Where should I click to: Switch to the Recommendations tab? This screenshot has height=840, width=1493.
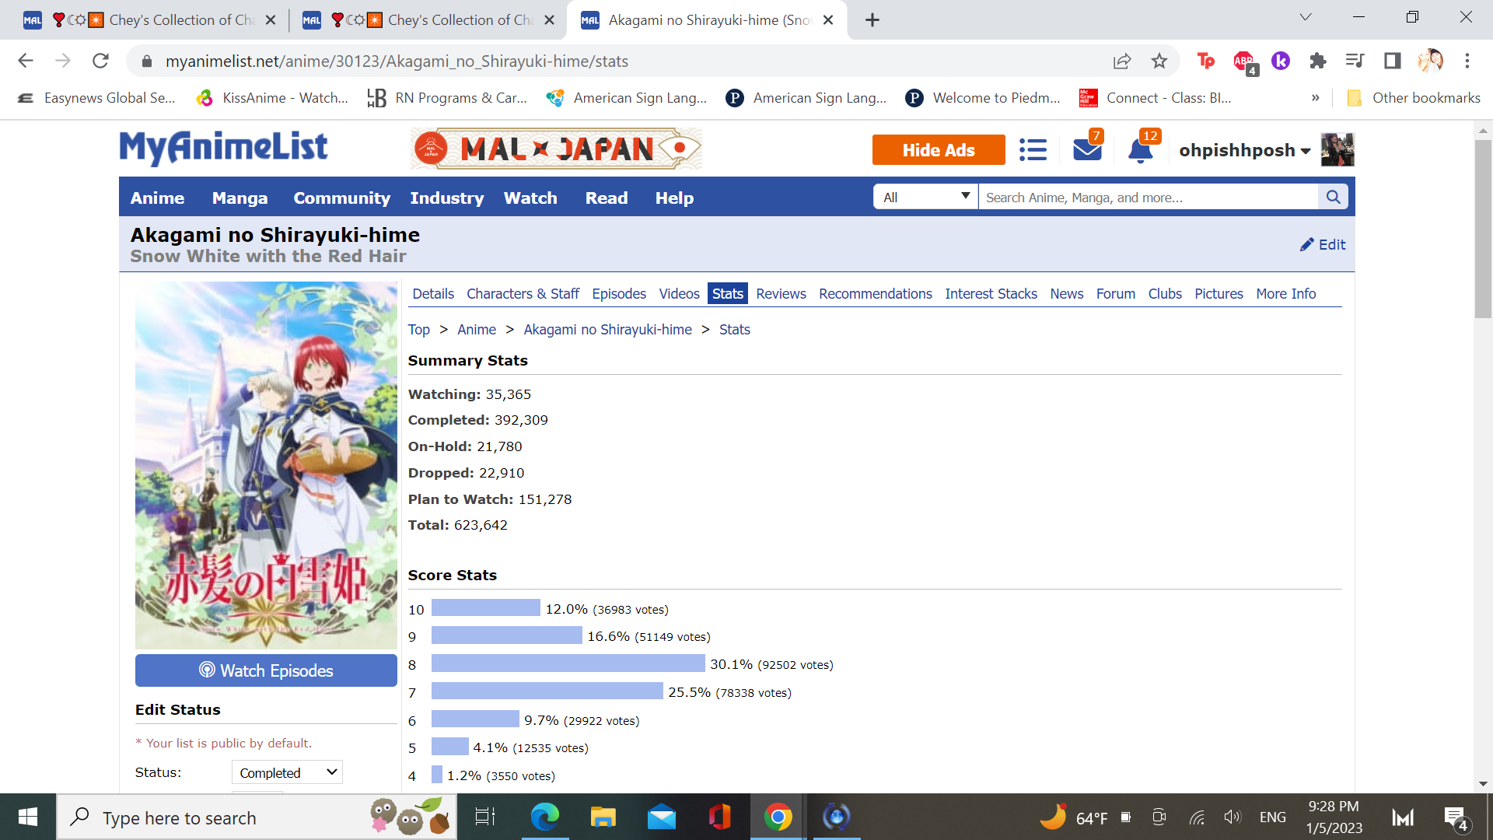pyautogui.click(x=875, y=293)
